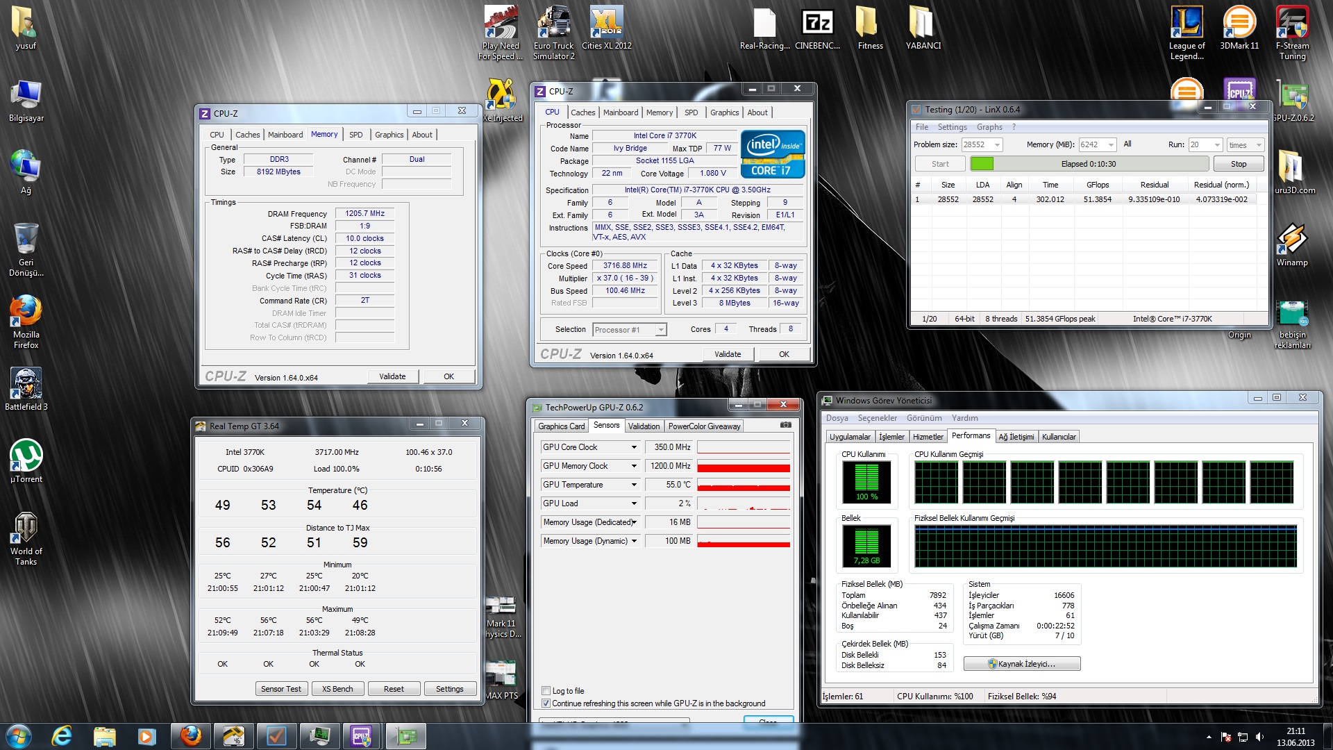Open Windows Media Player from taskbar

(146, 736)
